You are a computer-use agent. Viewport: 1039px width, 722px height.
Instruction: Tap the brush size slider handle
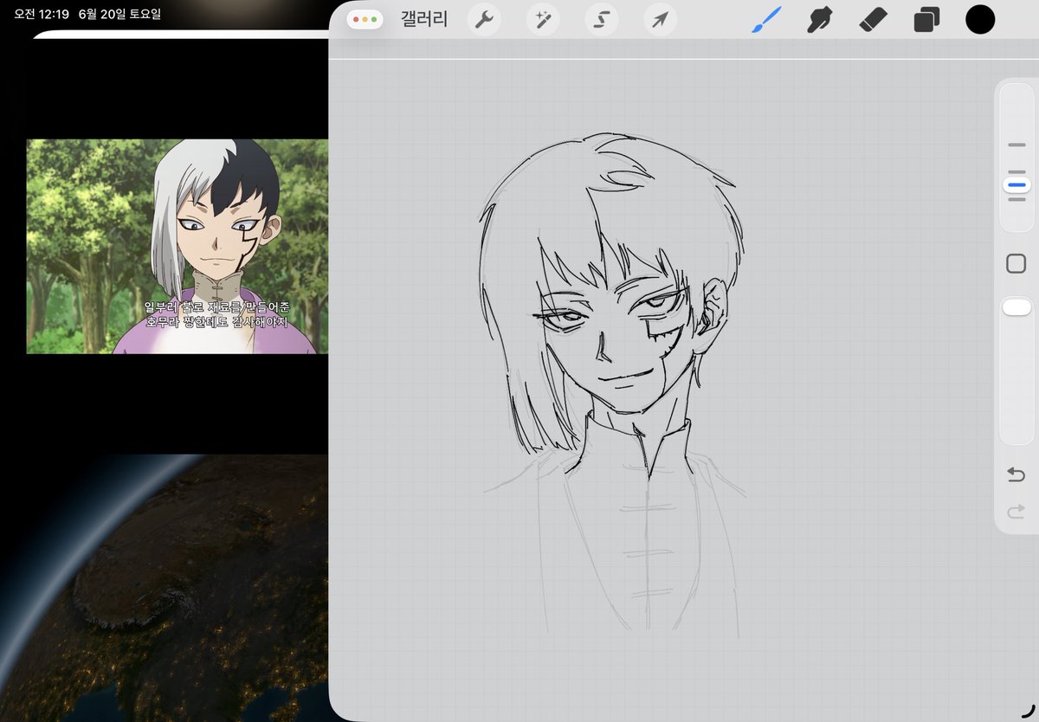coord(1016,185)
